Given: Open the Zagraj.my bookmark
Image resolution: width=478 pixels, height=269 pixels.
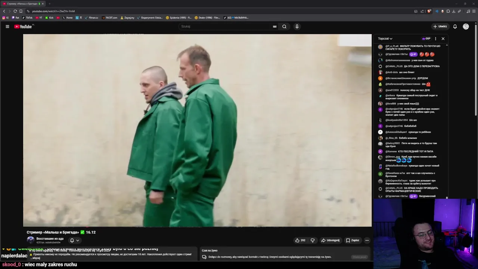Looking at the screenshot, I should click(127, 18).
